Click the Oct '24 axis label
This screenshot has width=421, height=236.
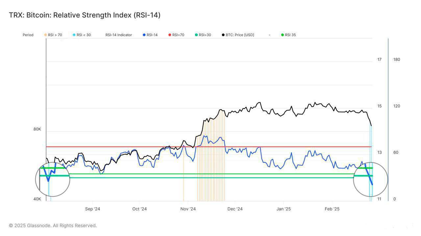(x=139, y=209)
